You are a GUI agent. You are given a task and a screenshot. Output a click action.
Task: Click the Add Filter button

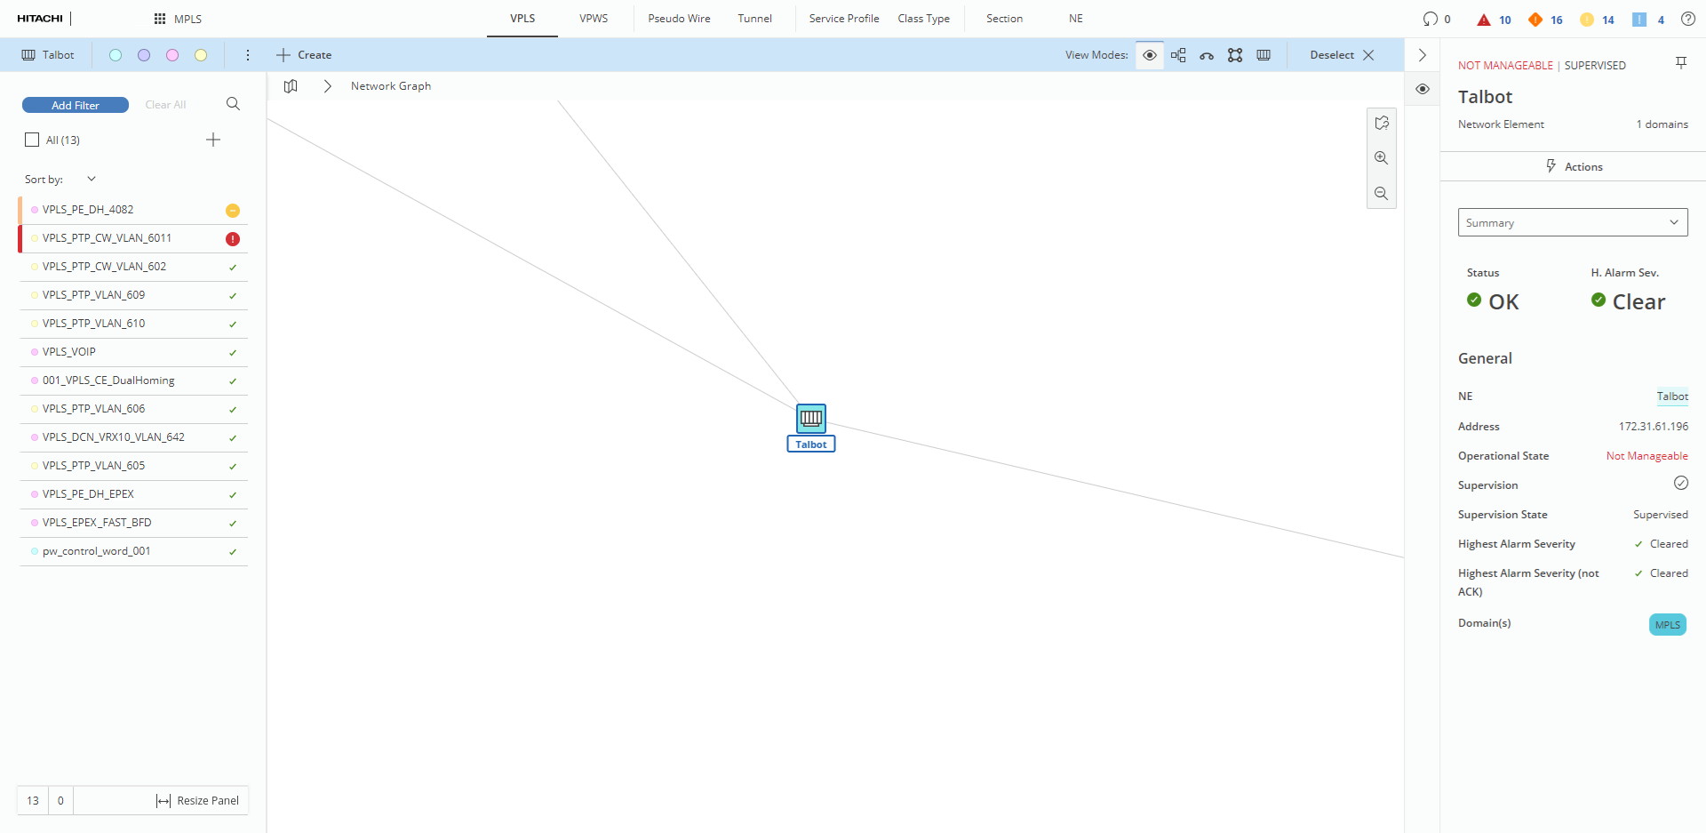coord(76,105)
